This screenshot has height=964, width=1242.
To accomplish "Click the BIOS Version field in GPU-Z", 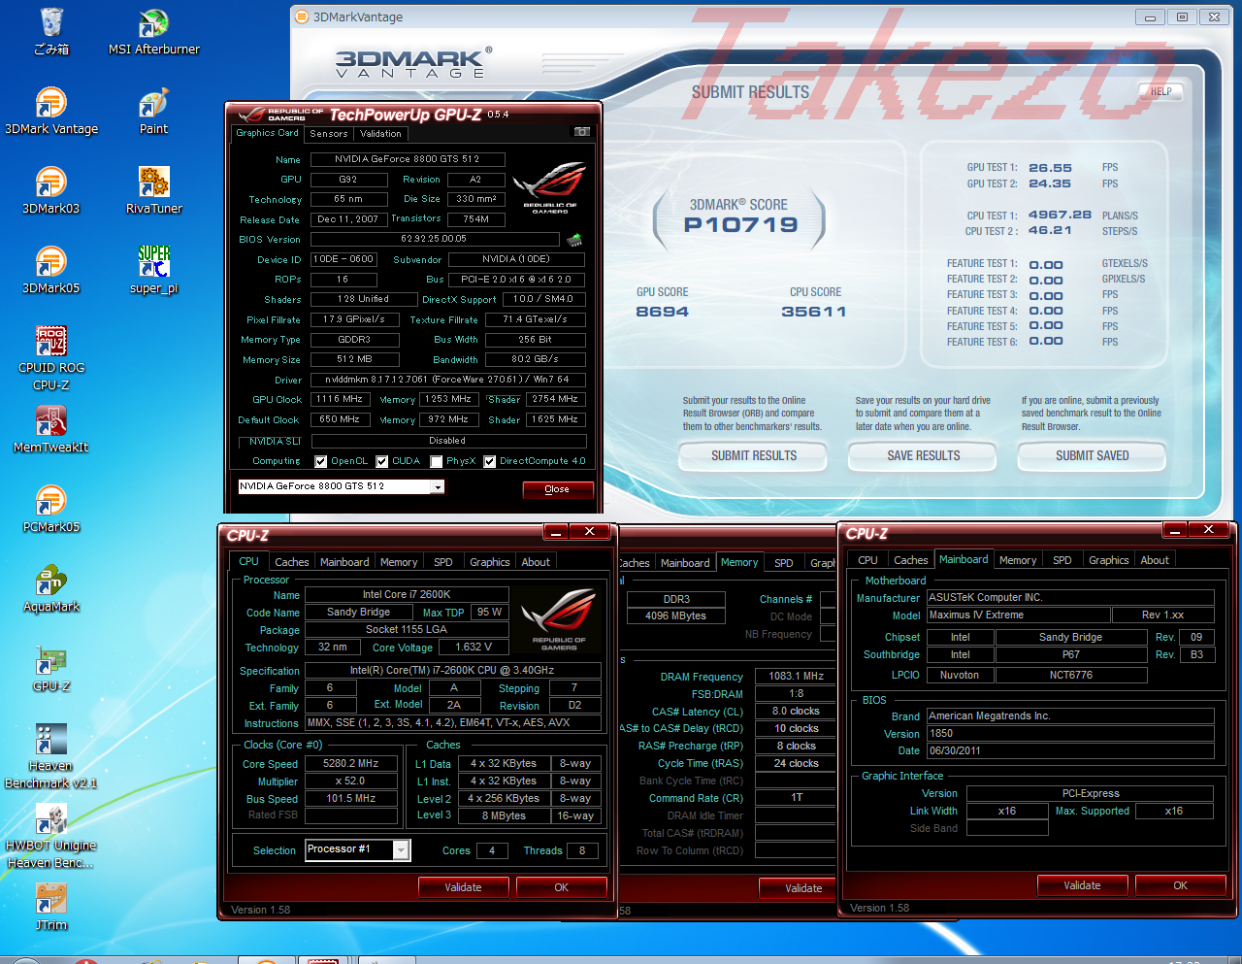I will (x=434, y=239).
